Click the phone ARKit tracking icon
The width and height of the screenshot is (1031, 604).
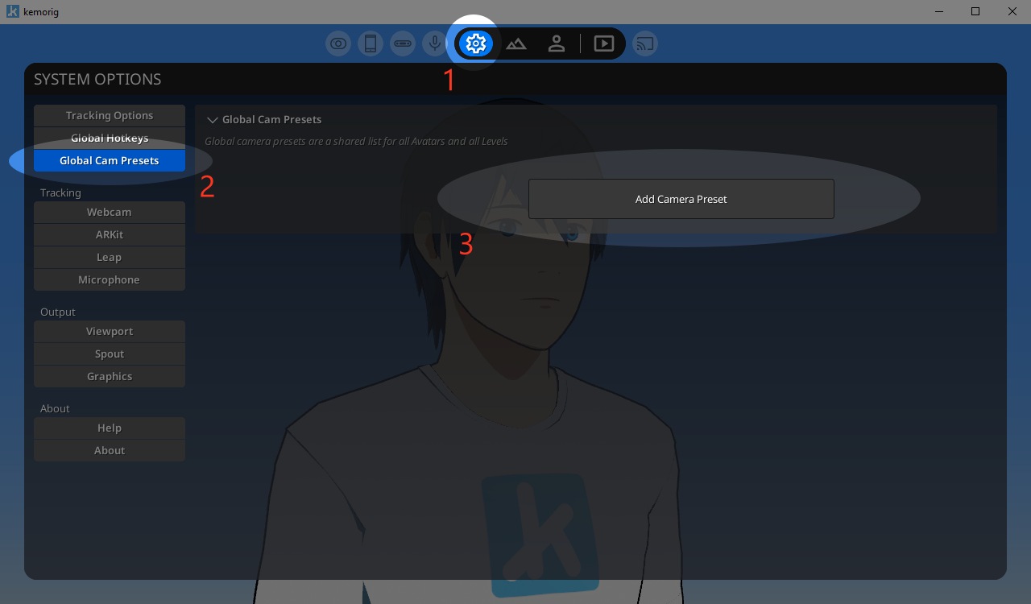[371, 43]
